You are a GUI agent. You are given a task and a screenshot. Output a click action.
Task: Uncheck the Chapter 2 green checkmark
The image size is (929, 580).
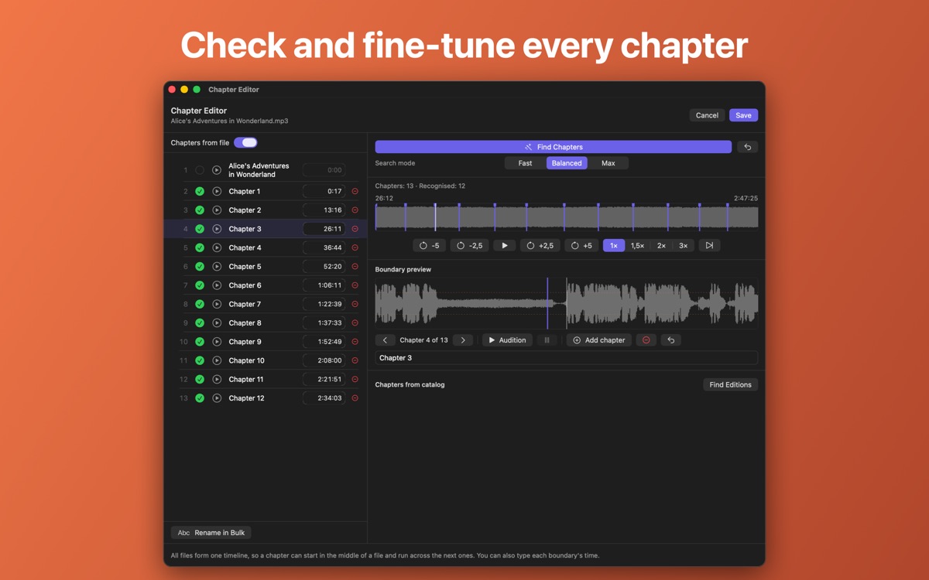tap(200, 210)
